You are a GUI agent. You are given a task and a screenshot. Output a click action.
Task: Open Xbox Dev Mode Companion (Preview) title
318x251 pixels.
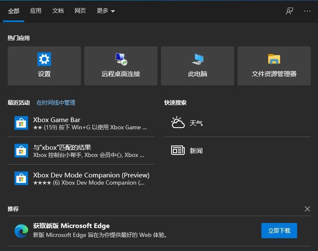(x=91, y=175)
